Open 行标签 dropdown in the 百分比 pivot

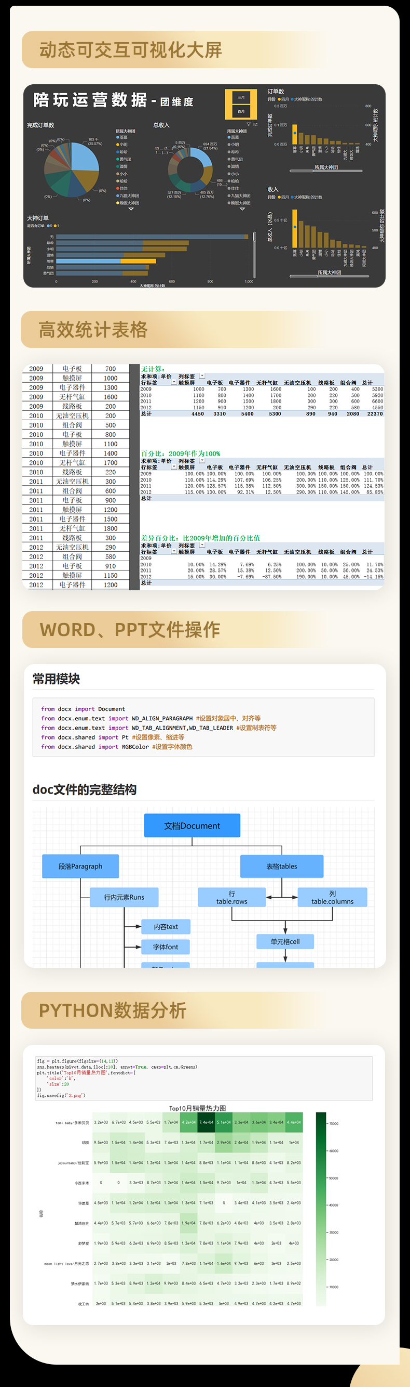pos(173,467)
